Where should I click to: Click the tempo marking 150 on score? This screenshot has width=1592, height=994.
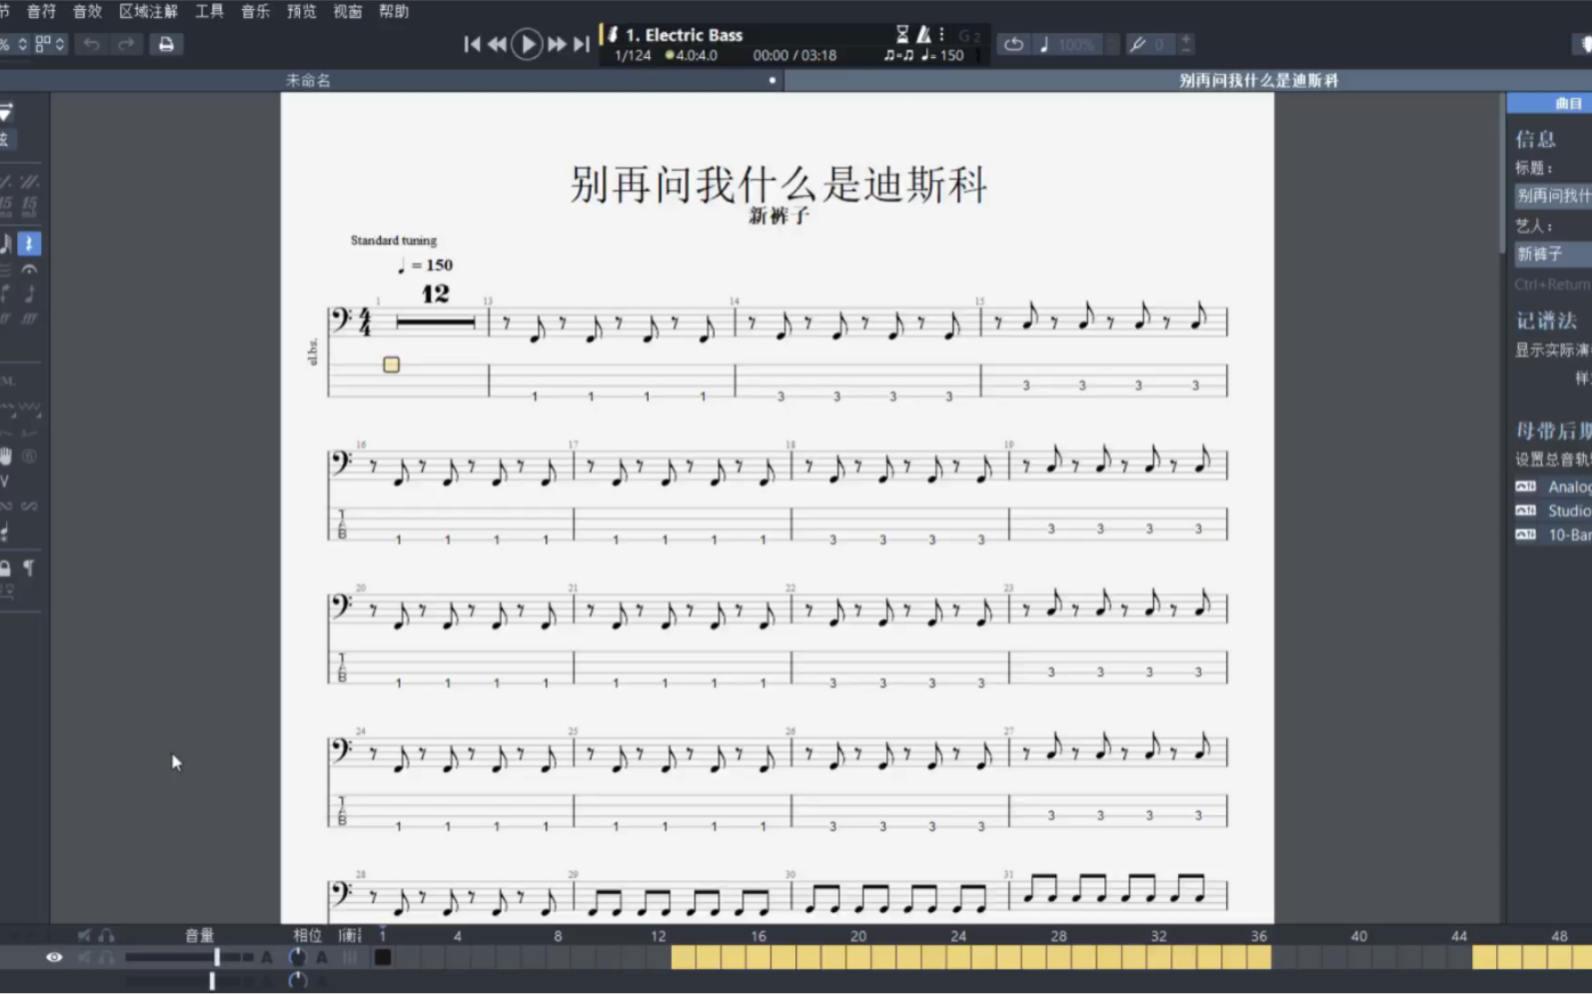(x=425, y=265)
